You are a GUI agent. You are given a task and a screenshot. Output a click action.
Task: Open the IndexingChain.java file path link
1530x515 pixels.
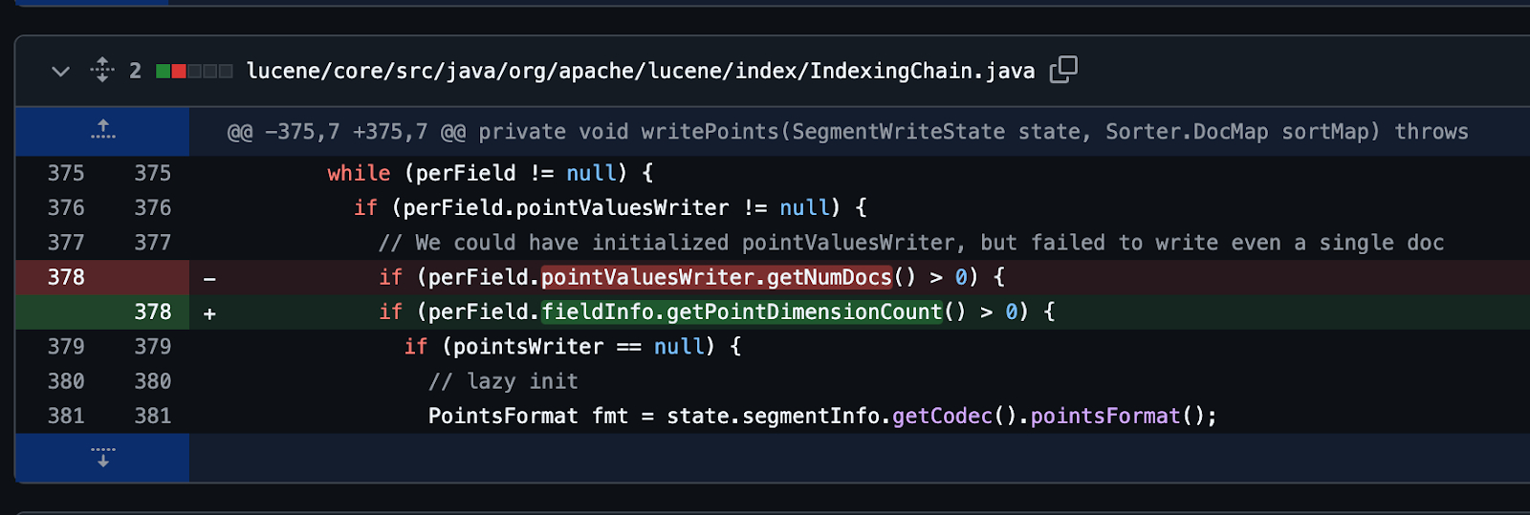tap(641, 71)
